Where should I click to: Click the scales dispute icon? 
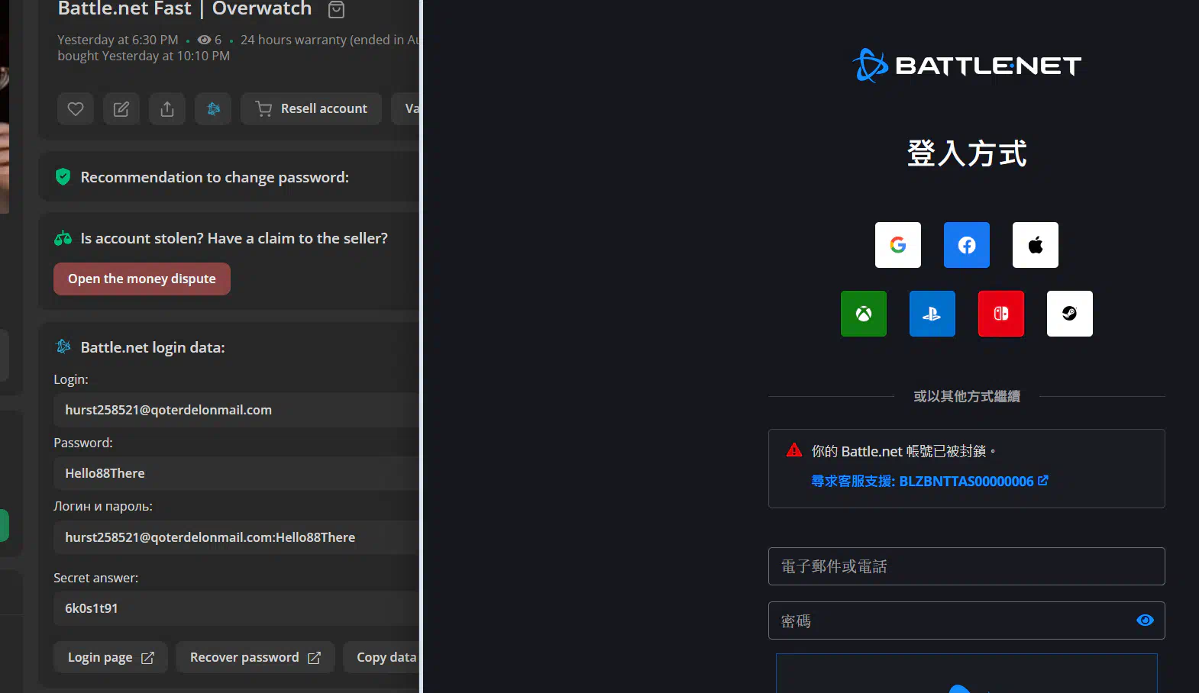point(63,238)
